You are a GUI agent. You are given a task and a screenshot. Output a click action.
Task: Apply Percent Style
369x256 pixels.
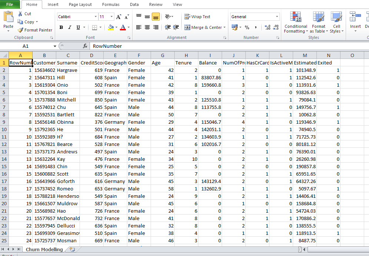click(x=247, y=27)
